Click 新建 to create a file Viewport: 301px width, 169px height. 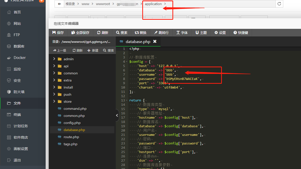pos(93,50)
